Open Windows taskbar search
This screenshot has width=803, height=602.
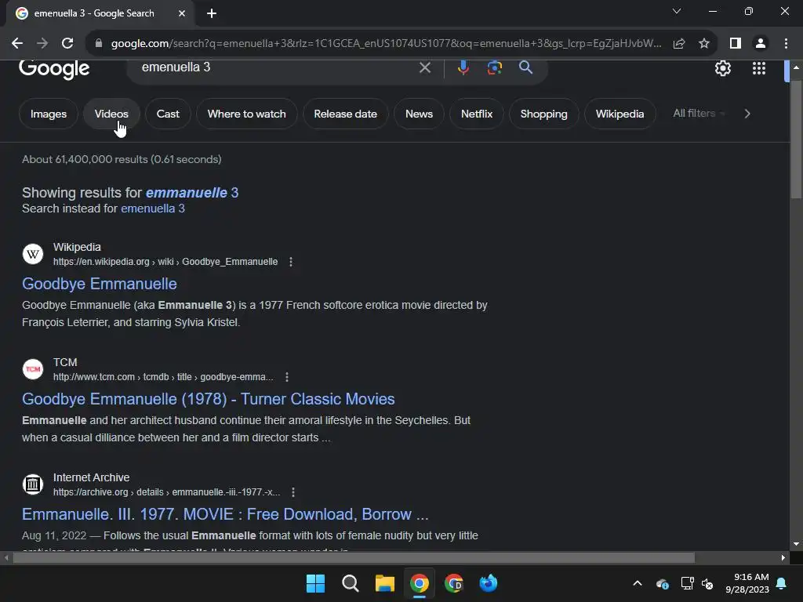coord(351,583)
